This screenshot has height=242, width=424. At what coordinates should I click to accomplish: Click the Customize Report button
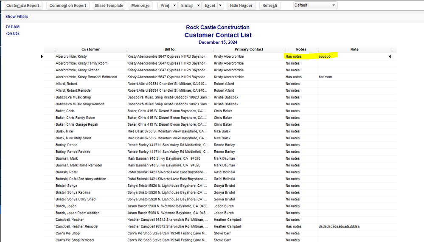pos(23,6)
